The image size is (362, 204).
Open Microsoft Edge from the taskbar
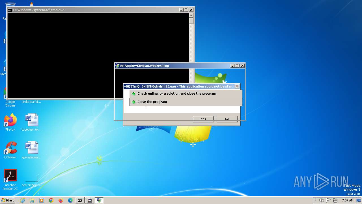[70, 200]
